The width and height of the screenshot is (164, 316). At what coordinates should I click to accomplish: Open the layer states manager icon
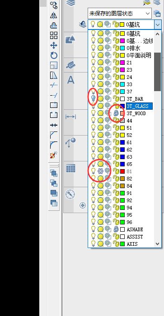coord(157,14)
